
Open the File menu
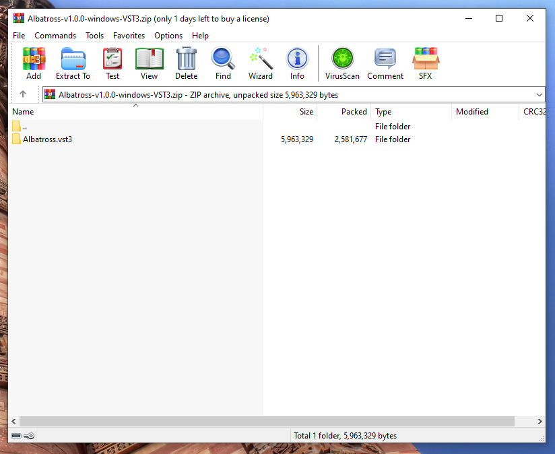(x=19, y=36)
